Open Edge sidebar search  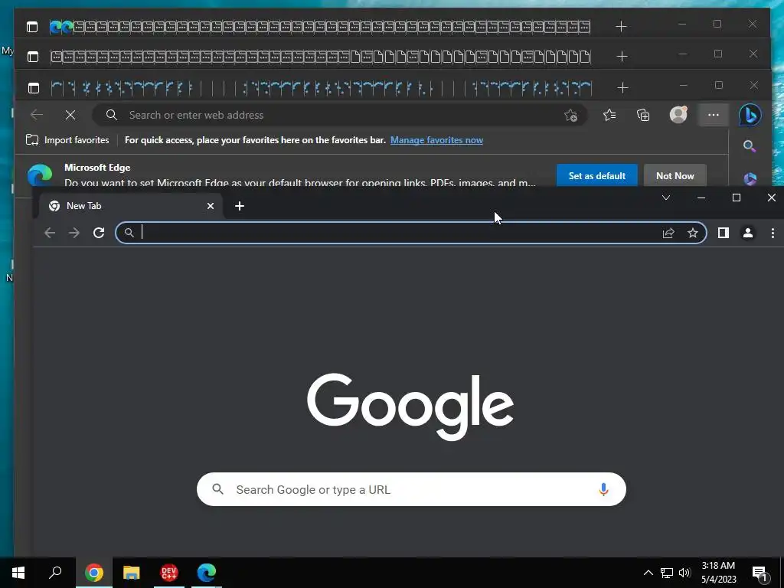pos(749,146)
